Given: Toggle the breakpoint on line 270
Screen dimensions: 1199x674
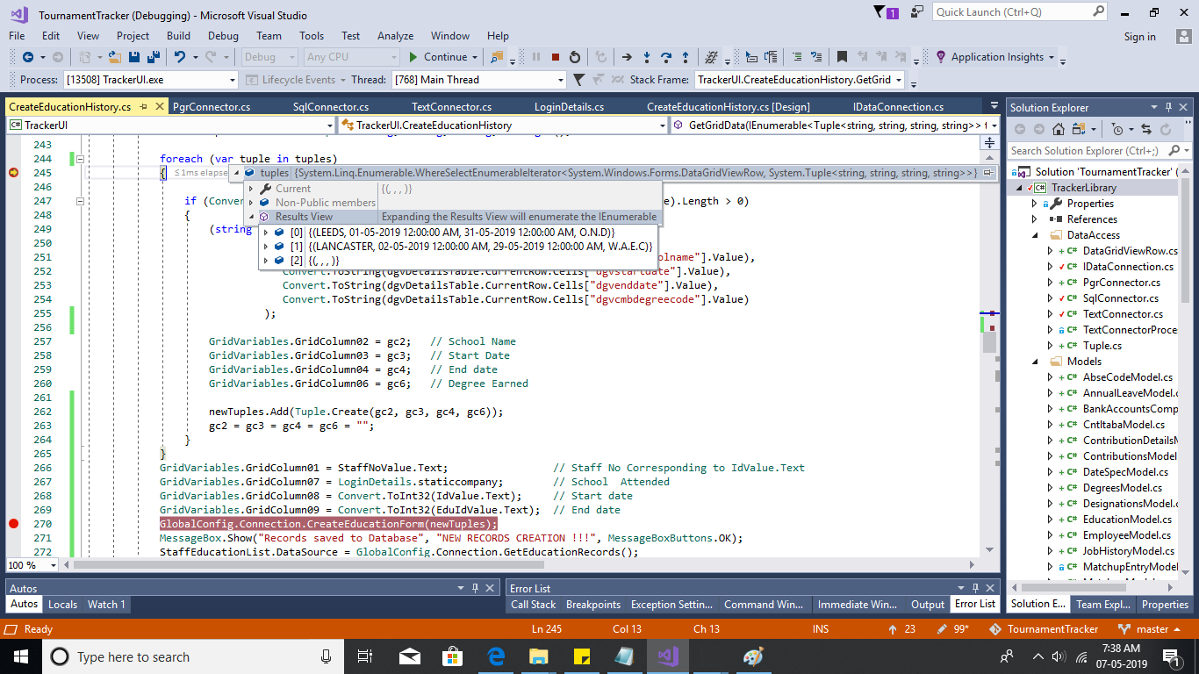Looking at the screenshot, I should [x=13, y=524].
